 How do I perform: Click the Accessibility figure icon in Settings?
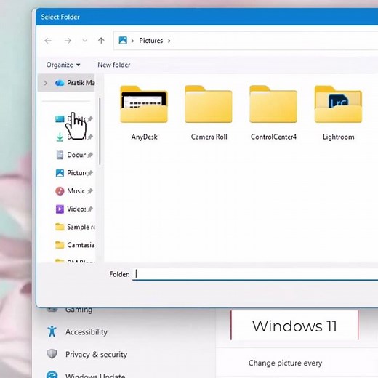[52, 331]
